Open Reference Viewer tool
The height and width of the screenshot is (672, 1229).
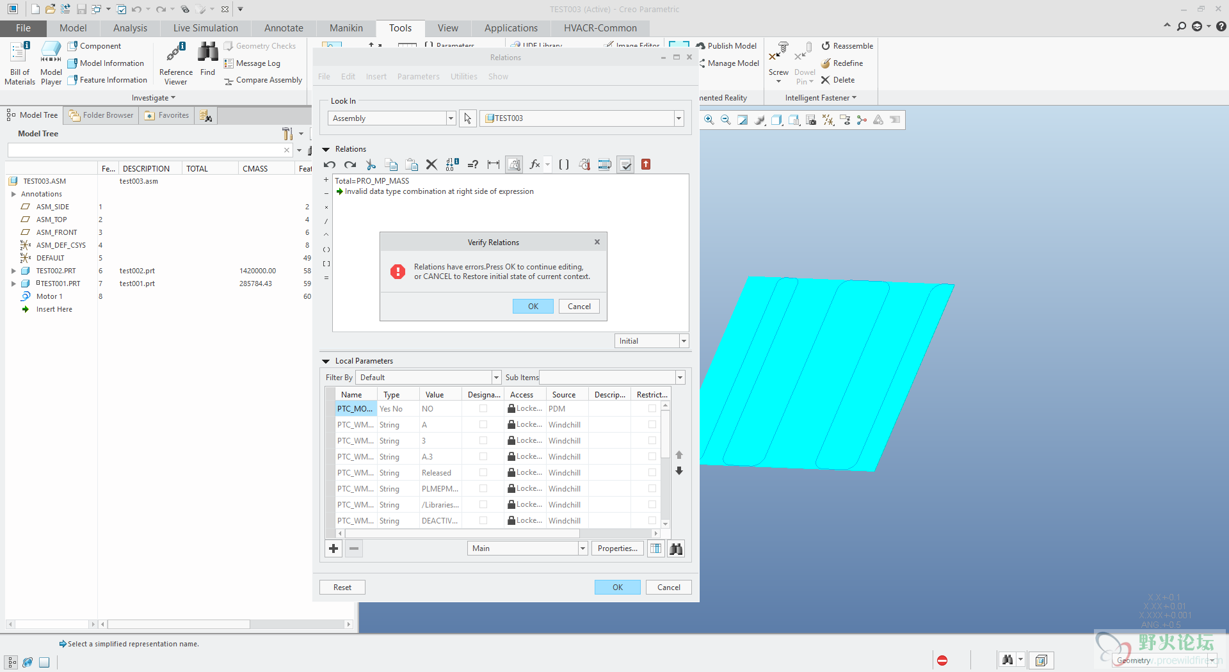point(176,63)
